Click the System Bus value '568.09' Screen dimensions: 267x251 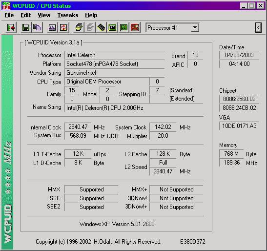pos(78,136)
